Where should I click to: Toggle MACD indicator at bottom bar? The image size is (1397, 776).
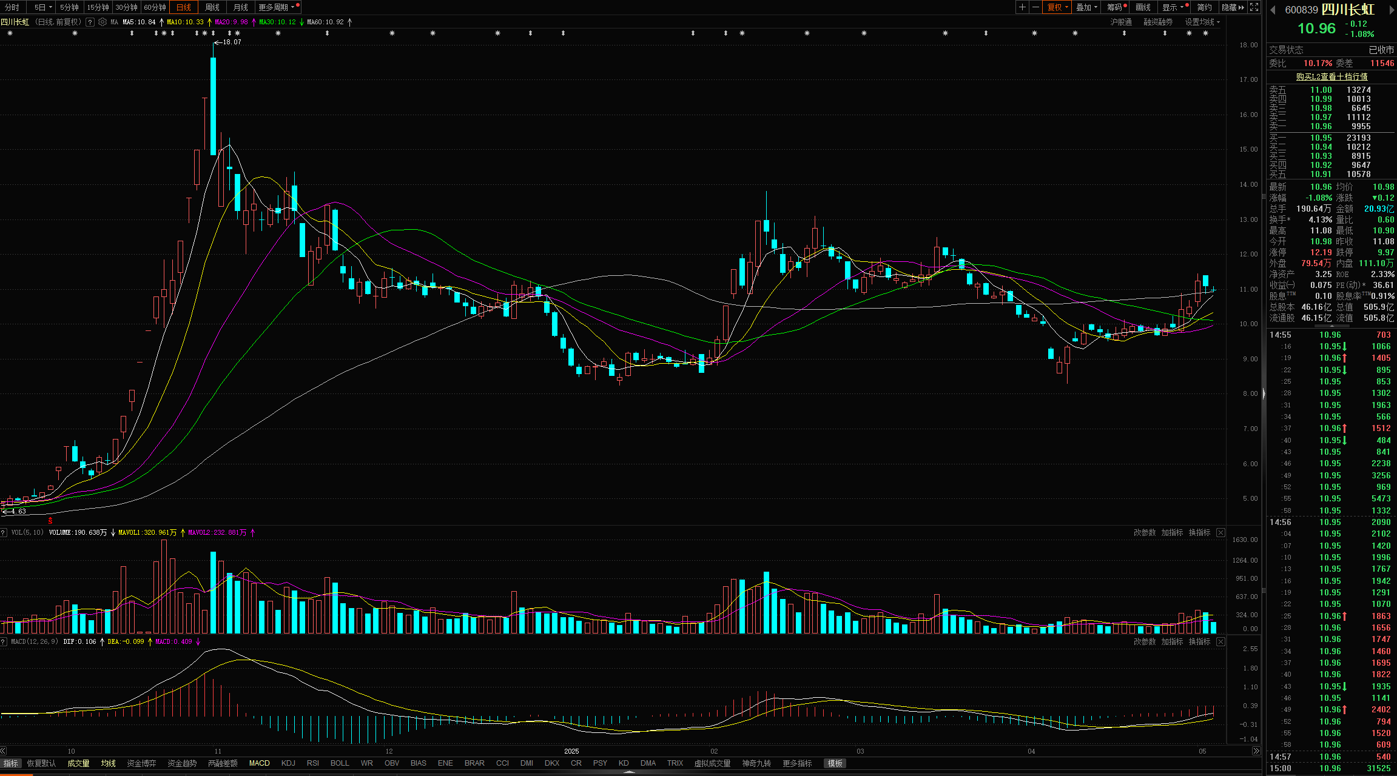[x=259, y=763]
